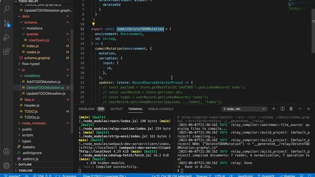
Task: Click UTF-8 encoding in status bar
Action: (220, 176)
